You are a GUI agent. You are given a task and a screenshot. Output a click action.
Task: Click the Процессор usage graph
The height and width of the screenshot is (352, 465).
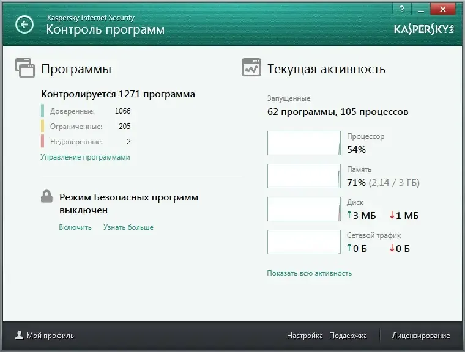[x=304, y=143]
